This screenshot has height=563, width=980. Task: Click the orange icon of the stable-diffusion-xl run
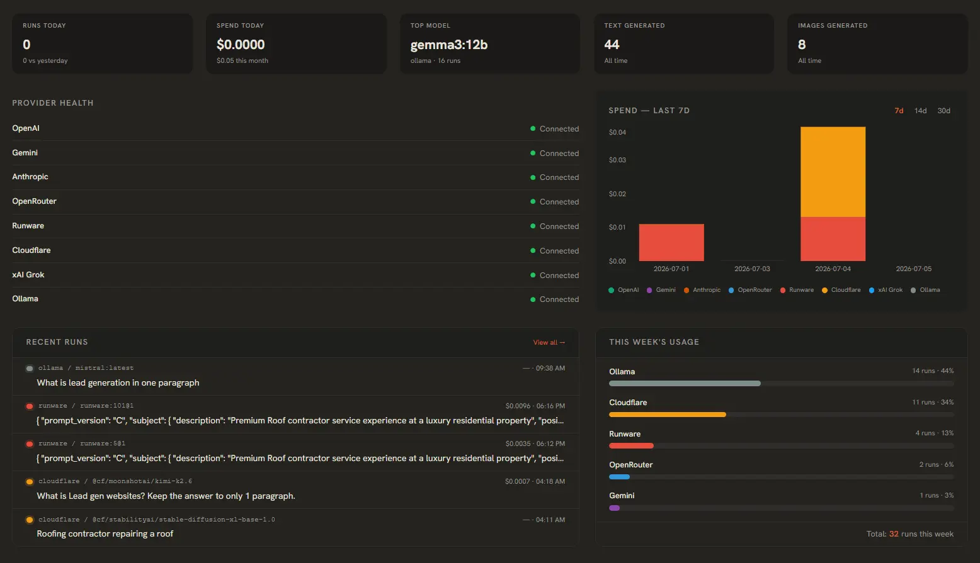pyautogui.click(x=30, y=520)
